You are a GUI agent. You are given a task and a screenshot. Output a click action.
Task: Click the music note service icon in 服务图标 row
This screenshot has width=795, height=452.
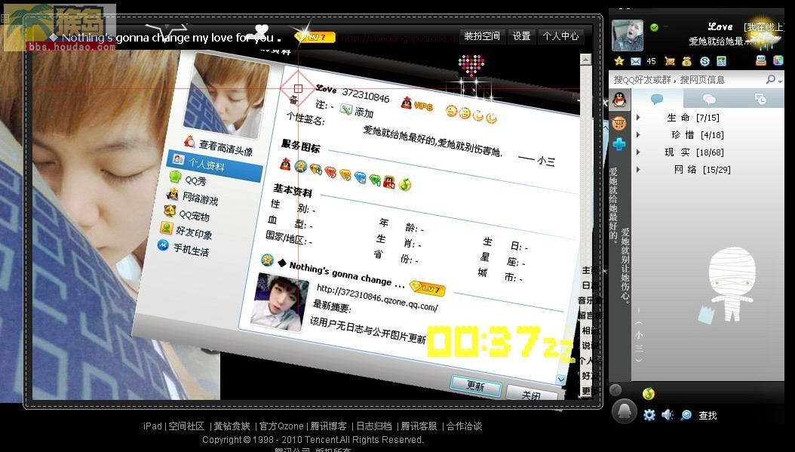point(404,184)
